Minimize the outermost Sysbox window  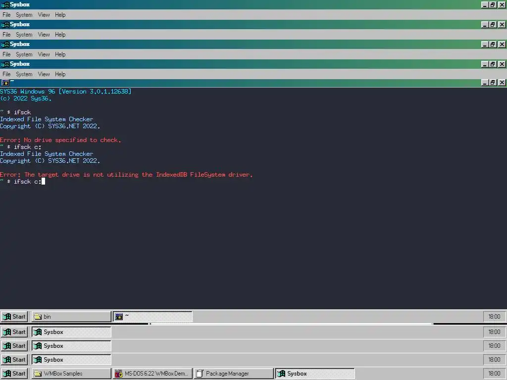coord(484,5)
